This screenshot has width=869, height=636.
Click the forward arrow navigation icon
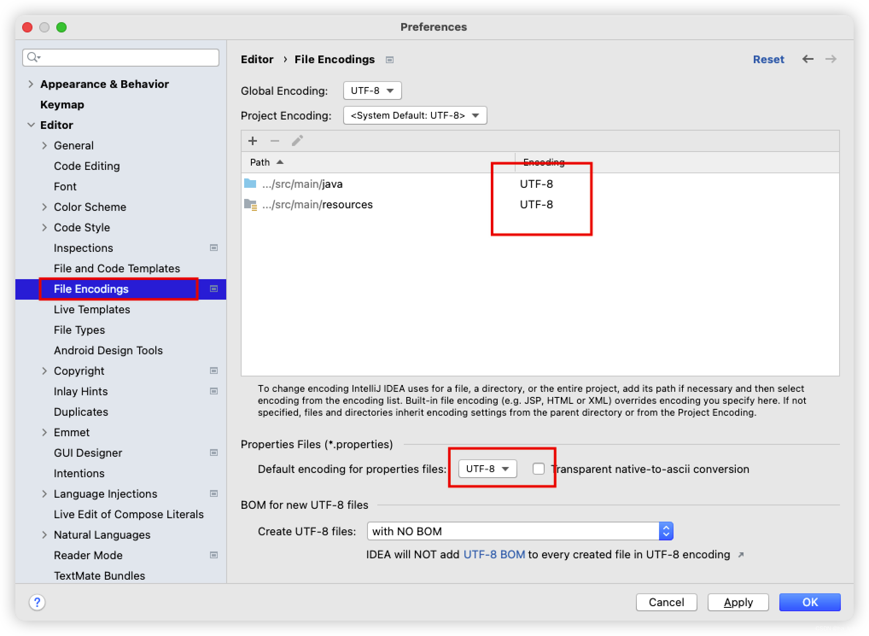(x=831, y=59)
